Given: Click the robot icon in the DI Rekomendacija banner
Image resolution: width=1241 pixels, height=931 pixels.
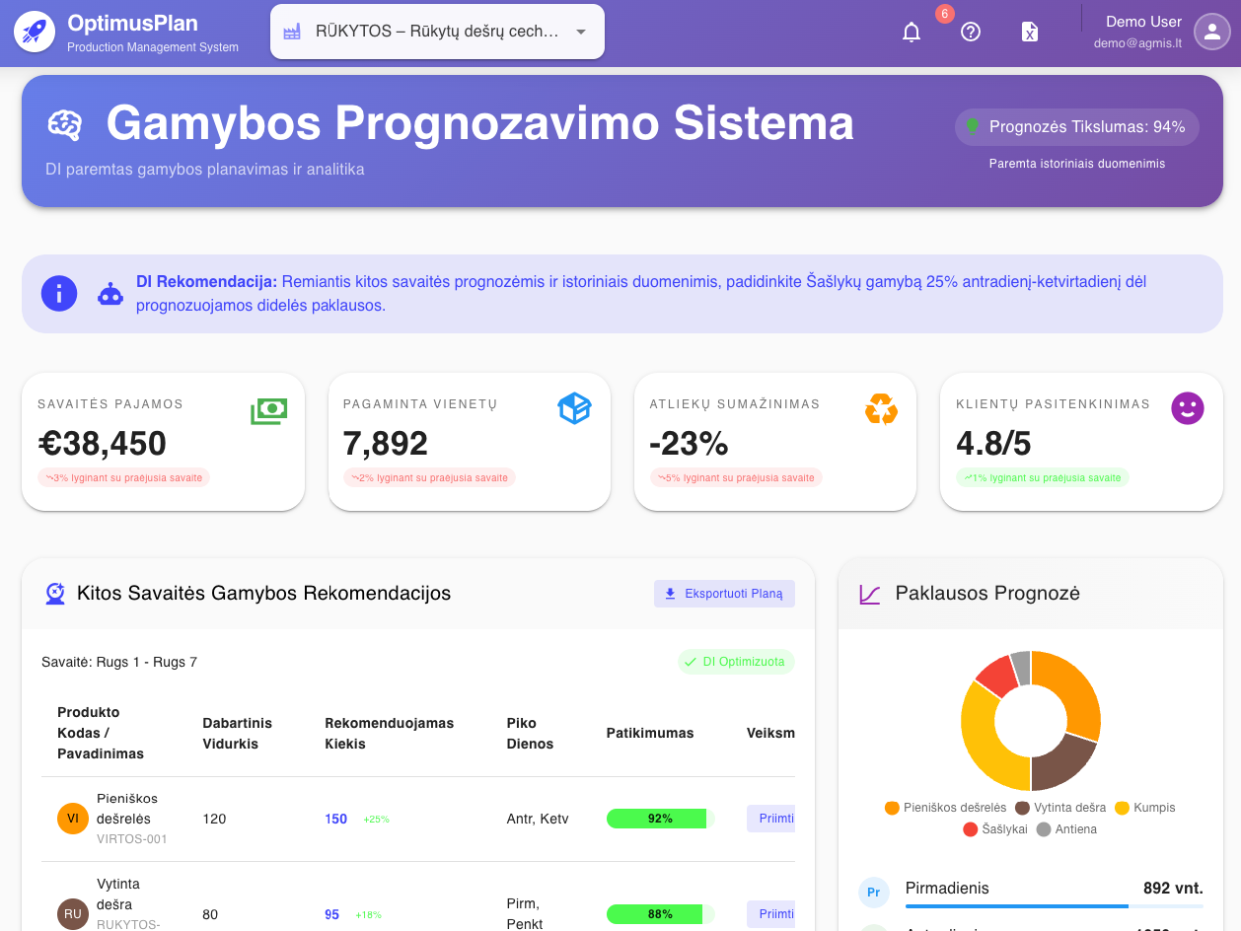Looking at the screenshot, I should 110,293.
